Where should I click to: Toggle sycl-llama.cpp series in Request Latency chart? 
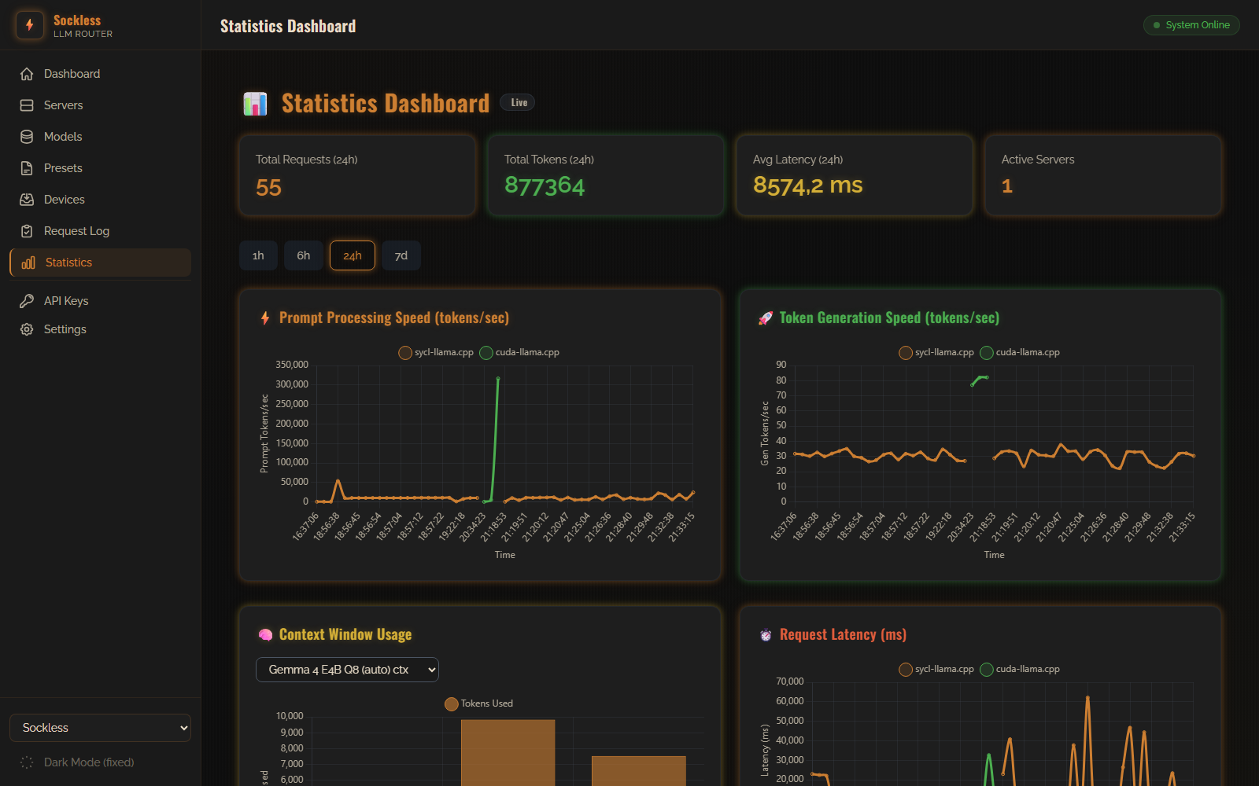(x=936, y=669)
